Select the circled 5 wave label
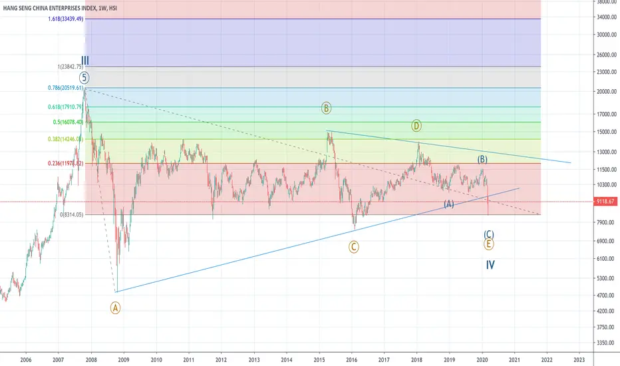 (x=84, y=78)
